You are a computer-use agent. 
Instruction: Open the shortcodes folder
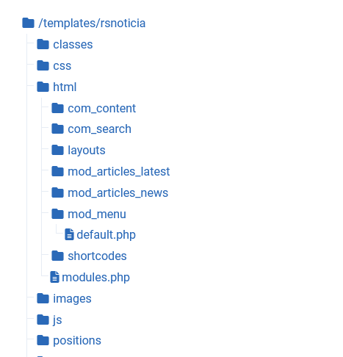pos(97,256)
